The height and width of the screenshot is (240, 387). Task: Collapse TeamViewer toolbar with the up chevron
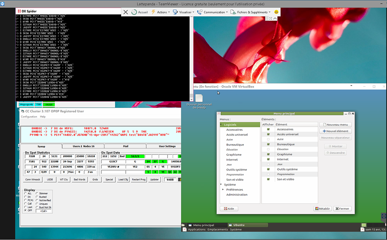pyautogui.click(x=275, y=19)
